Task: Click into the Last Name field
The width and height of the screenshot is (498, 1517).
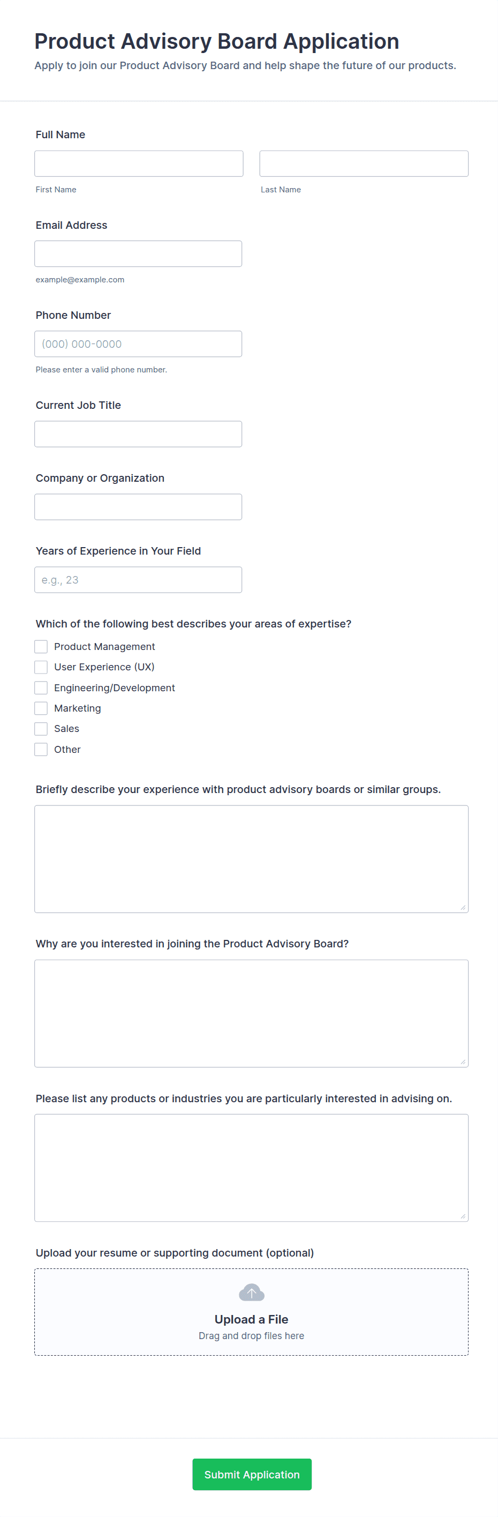Action: tap(364, 164)
